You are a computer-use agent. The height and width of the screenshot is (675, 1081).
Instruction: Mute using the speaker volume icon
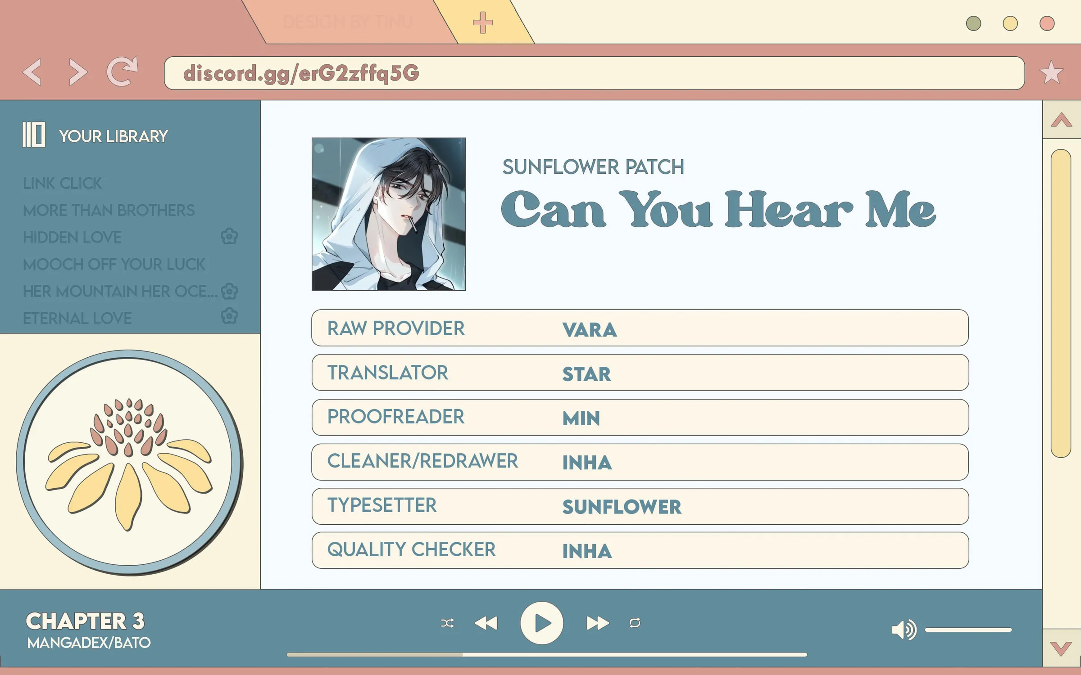pyautogui.click(x=904, y=629)
